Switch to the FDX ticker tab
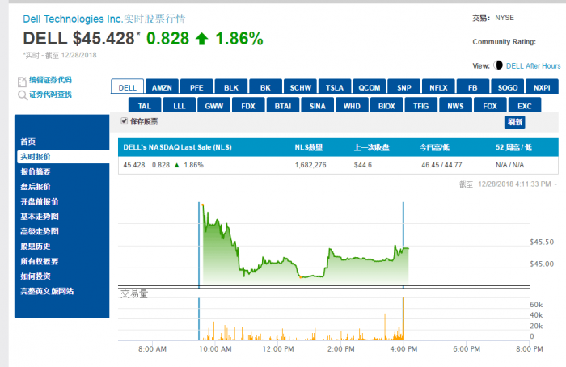 [x=248, y=106]
